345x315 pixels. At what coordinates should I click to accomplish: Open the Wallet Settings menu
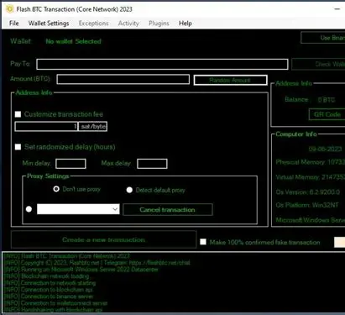pos(49,24)
